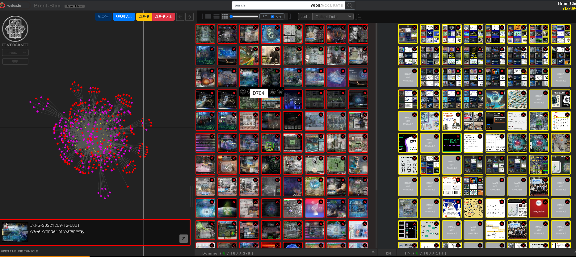
Task: Toggle the auto checkbox next to FIT
Action: tap(272, 17)
